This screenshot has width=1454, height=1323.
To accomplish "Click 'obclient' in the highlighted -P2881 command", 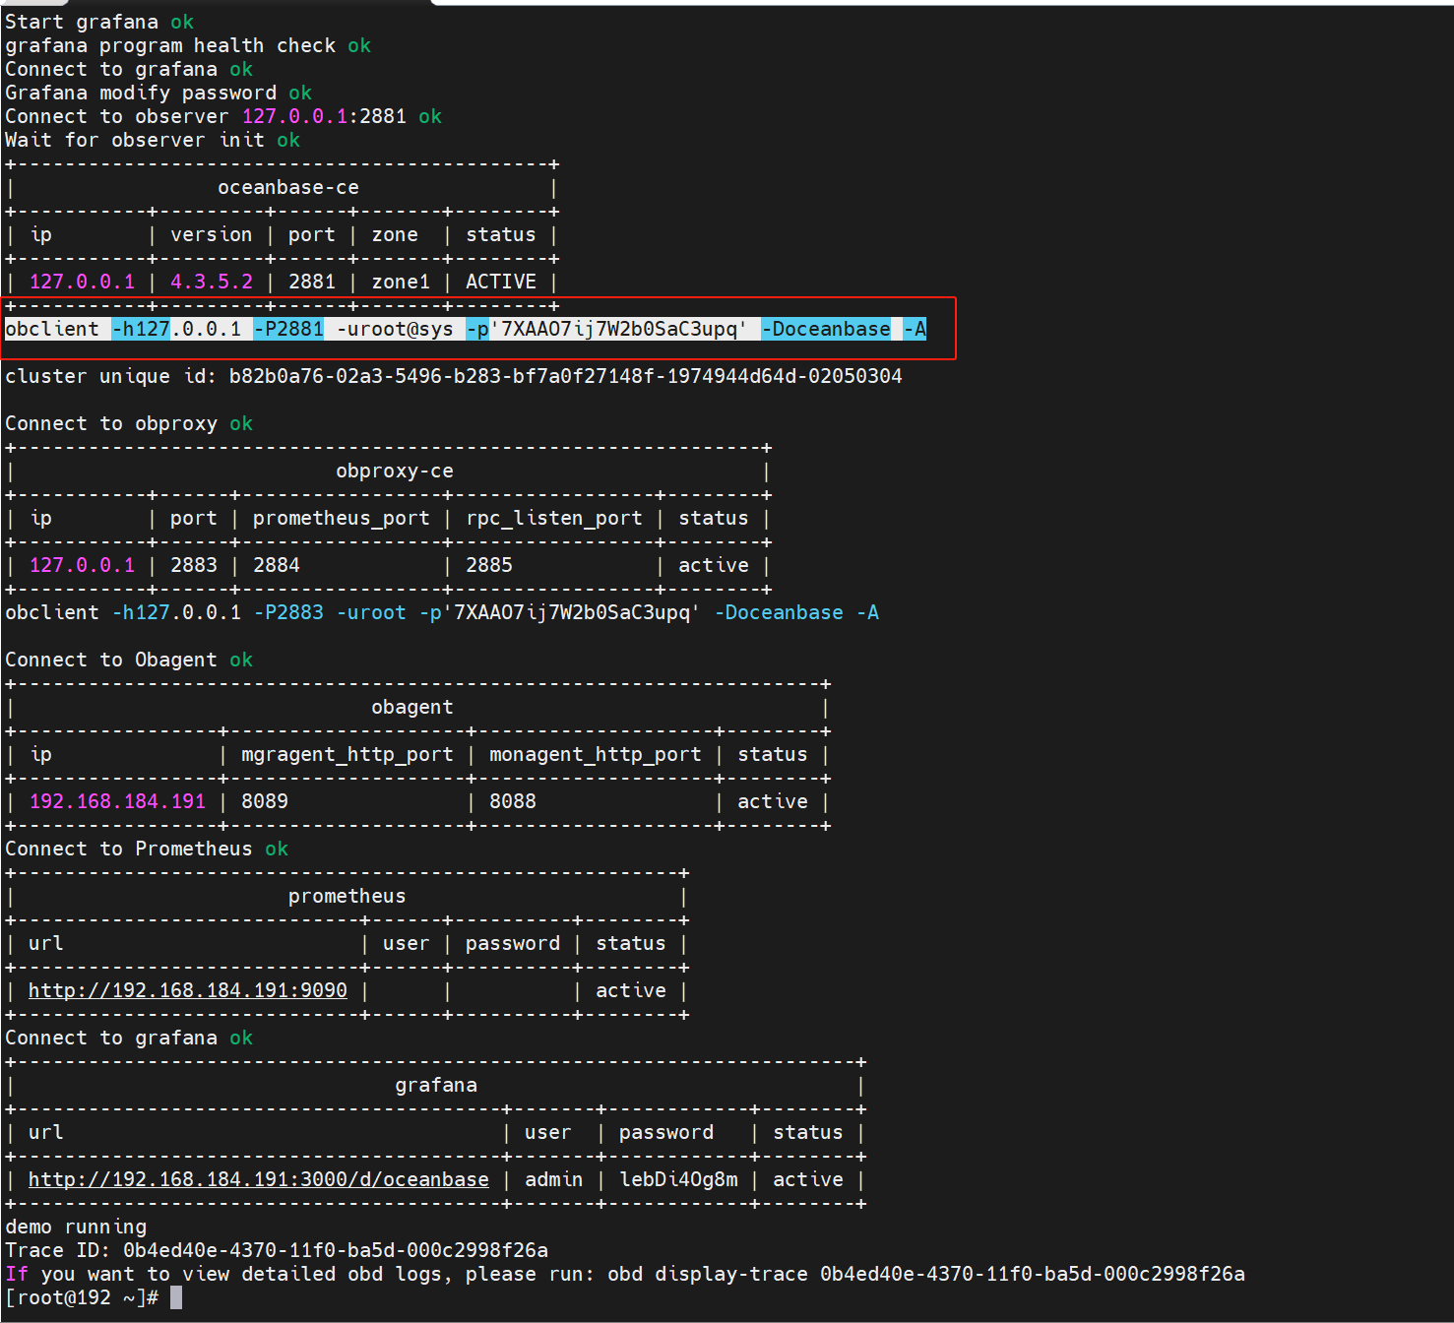I will click(x=52, y=329).
